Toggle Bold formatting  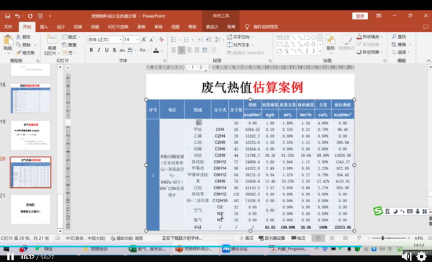pos(91,50)
